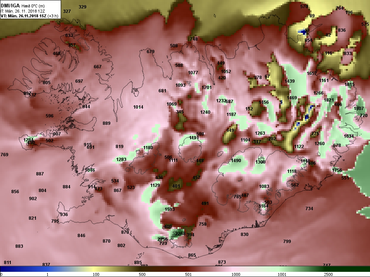Screen dimensions: 370x277
Task: Click the map value 2268
Action: click(x=180, y=234)
